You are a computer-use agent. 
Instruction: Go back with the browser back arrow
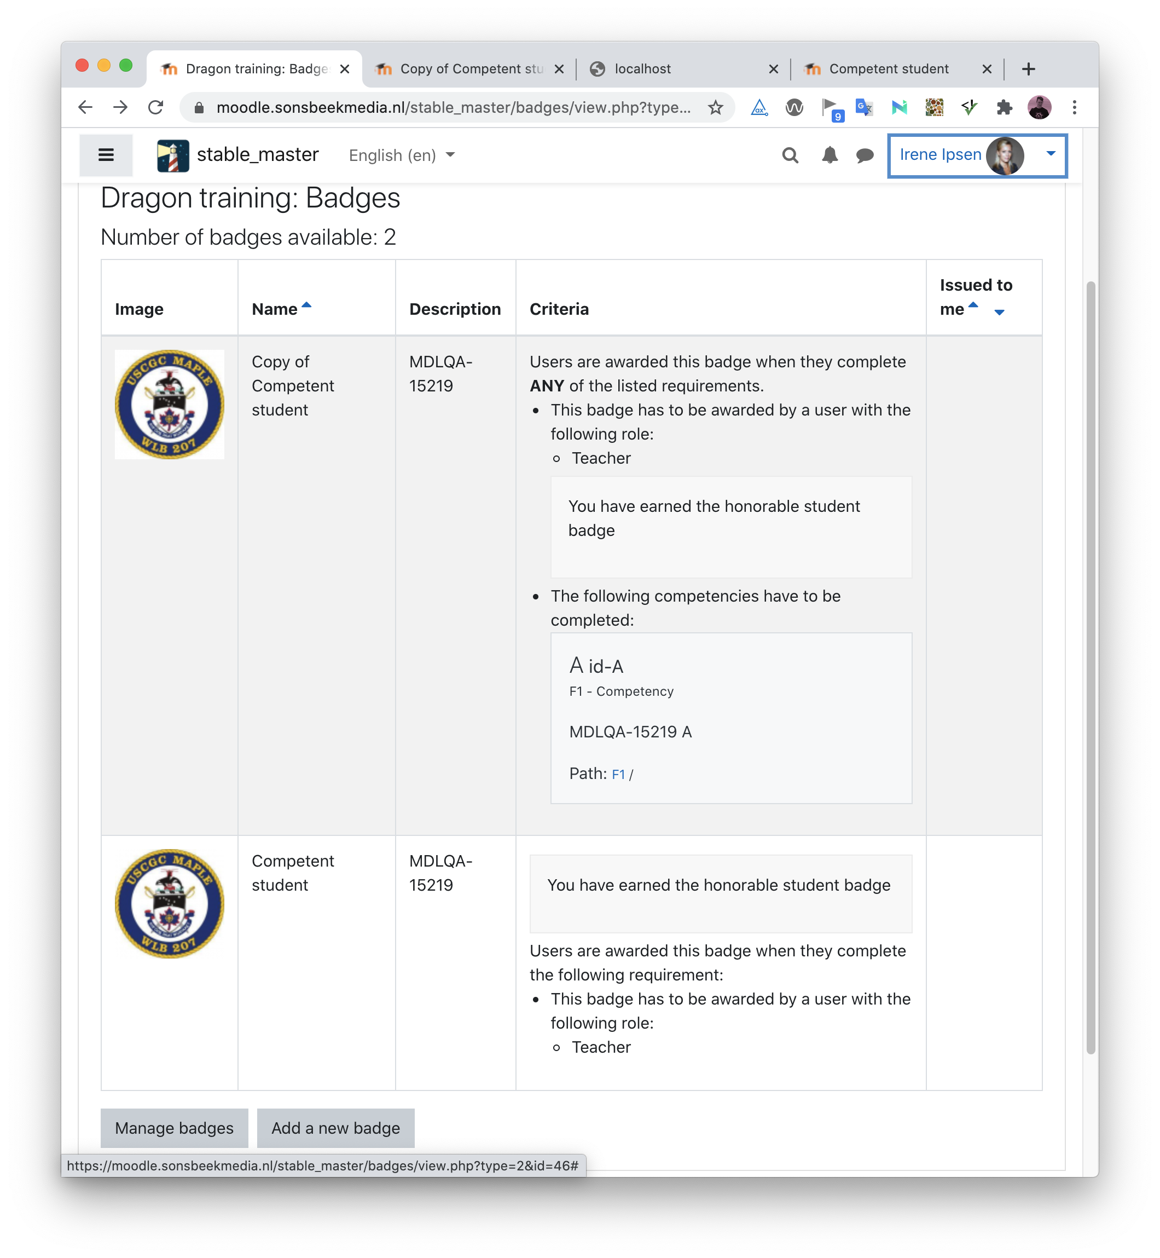tap(85, 107)
